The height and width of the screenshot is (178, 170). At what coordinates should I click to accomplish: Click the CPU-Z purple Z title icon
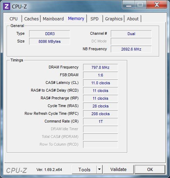click(7, 6)
